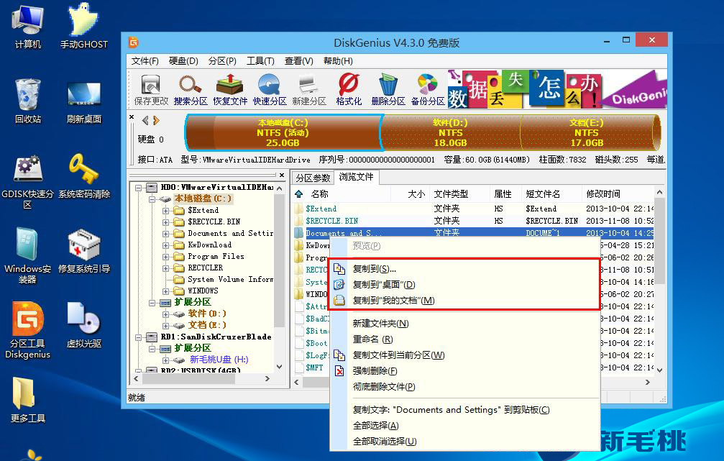The height and width of the screenshot is (461, 724).
Task: Select the 新毛桃U盘 (H:) tree item
Action: pyautogui.click(x=219, y=360)
